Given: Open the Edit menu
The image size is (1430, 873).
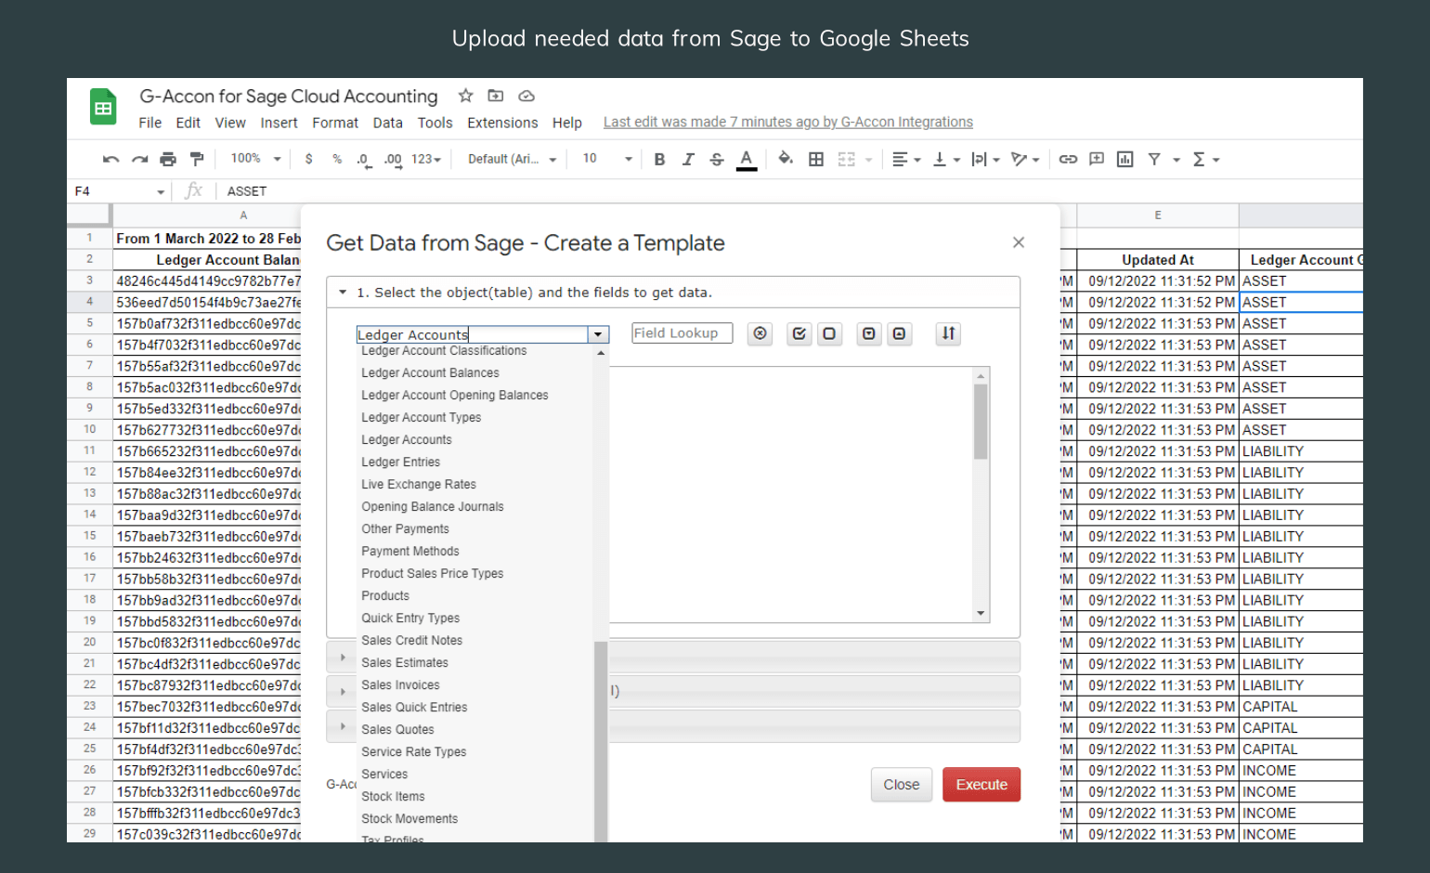Looking at the screenshot, I should pos(188,123).
